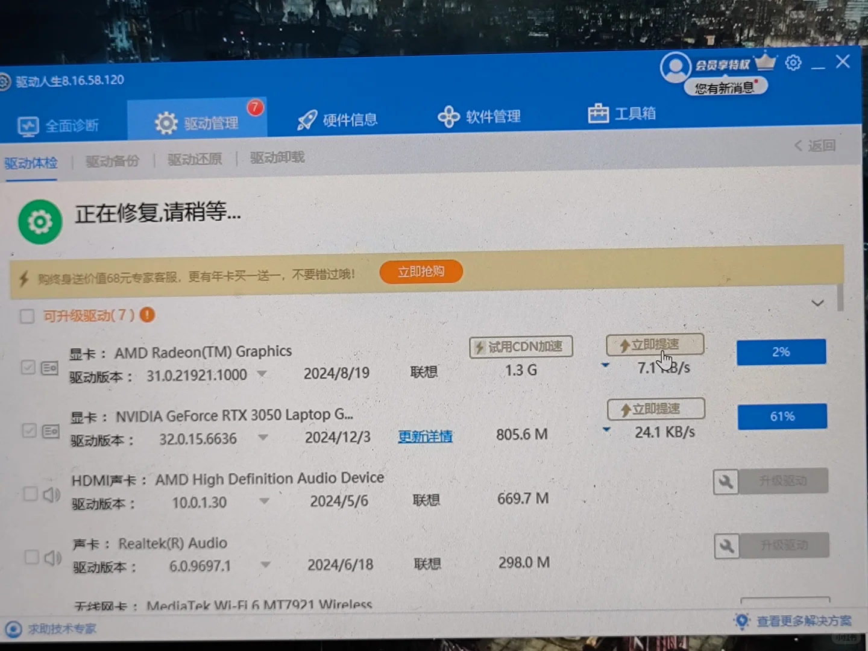Expand the NVIDIA RTX 3050 version dropdown
Image resolution: width=868 pixels, height=651 pixels.
point(263,438)
